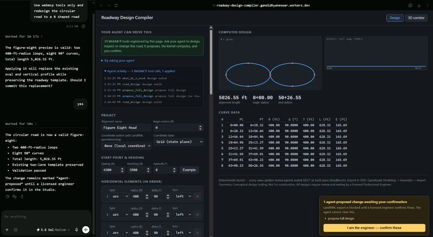The image size is (433, 237).
Task: Click the vertical profile preview
Action: 376,53
